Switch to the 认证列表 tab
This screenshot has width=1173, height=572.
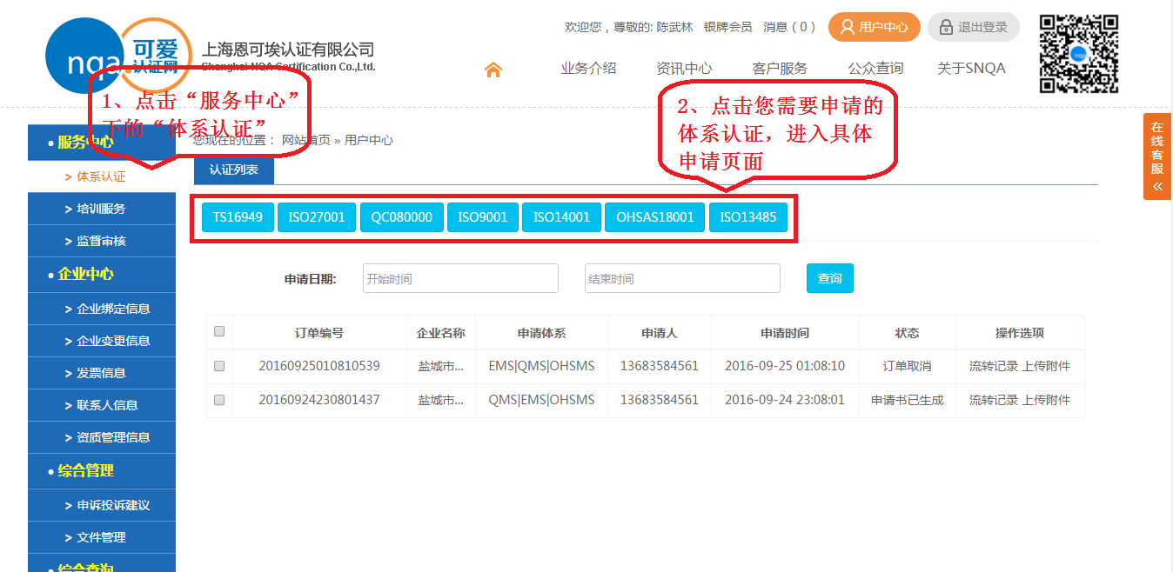pyautogui.click(x=233, y=170)
